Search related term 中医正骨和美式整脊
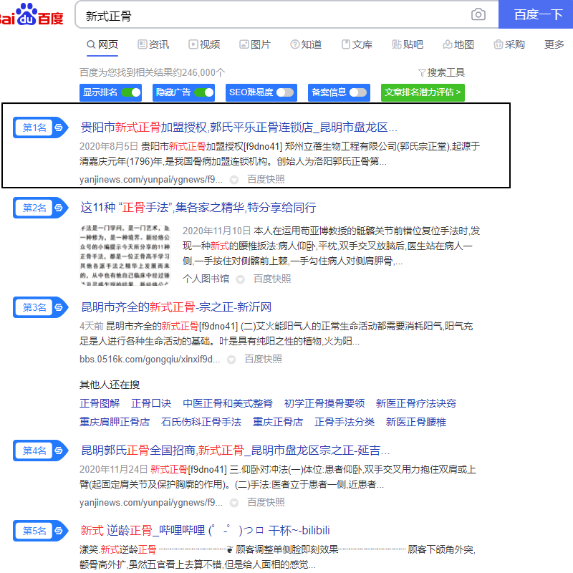This screenshot has width=573, height=573. click(228, 403)
